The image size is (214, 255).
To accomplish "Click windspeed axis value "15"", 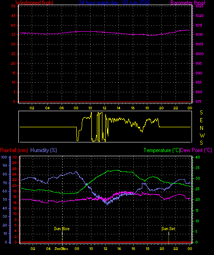I will coord(13,73).
